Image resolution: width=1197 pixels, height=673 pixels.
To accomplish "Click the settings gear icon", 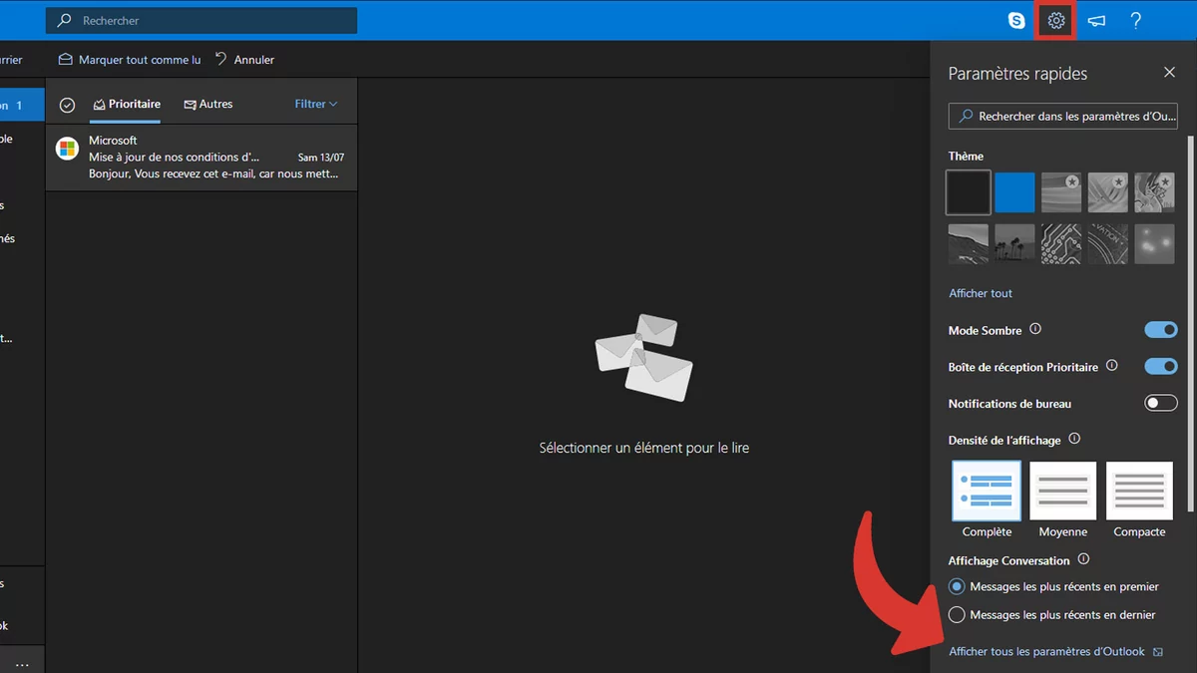I will tap(1056, 20).
